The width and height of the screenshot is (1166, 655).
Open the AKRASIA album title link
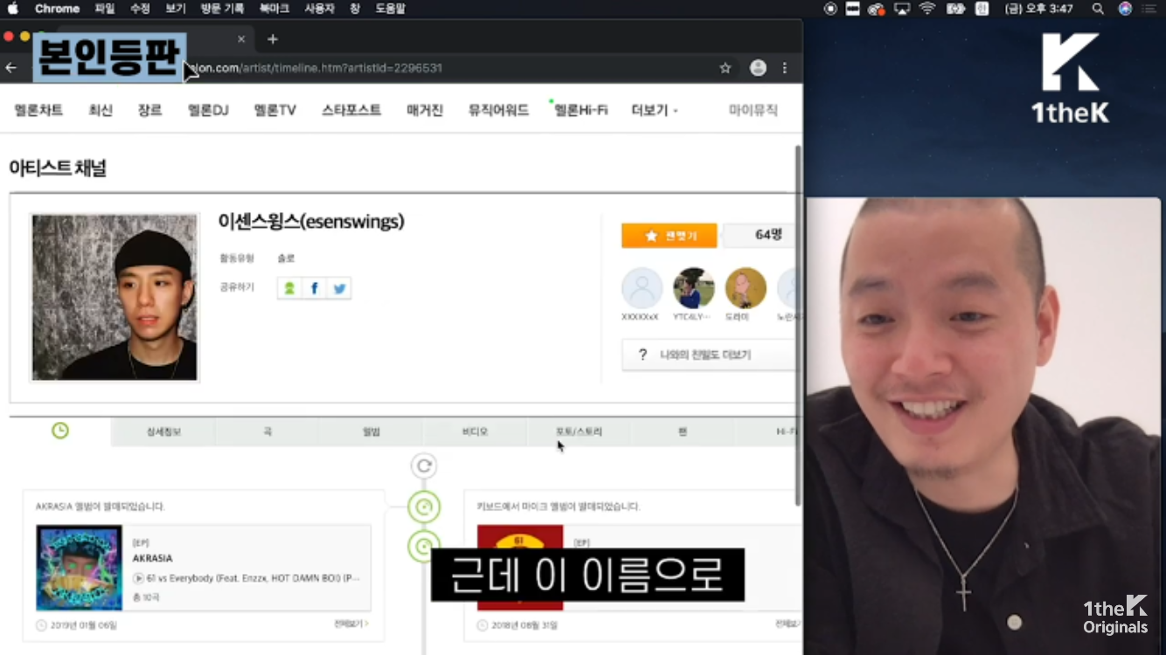pos(153,558)
